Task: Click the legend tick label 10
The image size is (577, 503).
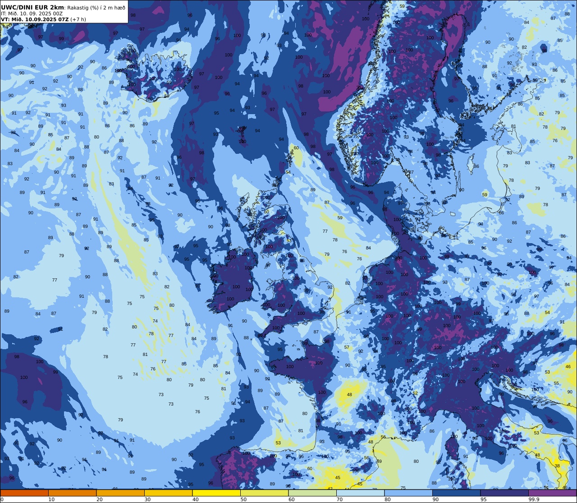Action: [x=51, y=499]
